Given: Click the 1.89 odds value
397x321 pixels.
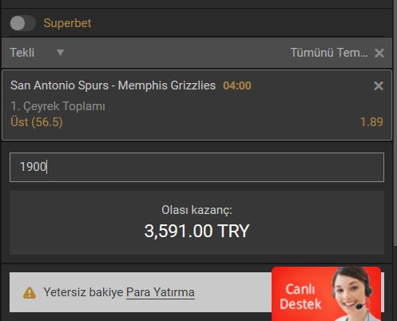Looking at the screenshot, I should tap(371, 122).
